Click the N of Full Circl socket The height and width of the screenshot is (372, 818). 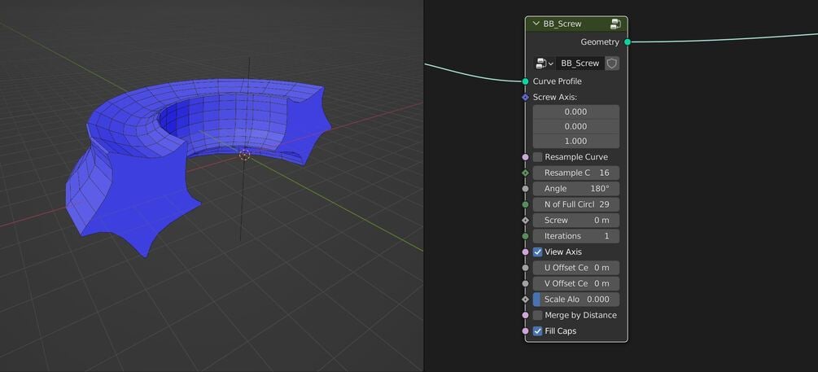coord(525,204)
